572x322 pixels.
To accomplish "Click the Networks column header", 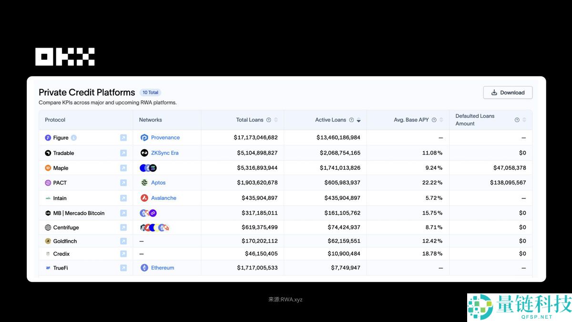I will click(151, 120).
